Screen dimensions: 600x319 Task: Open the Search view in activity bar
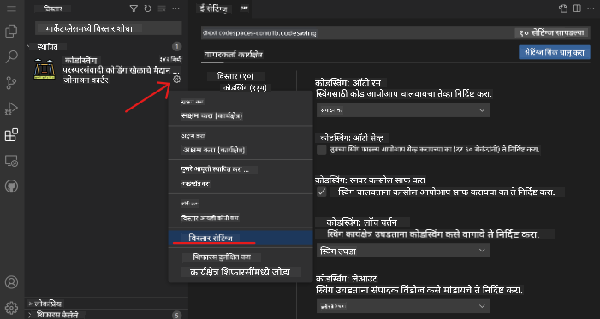pos(11,57)
